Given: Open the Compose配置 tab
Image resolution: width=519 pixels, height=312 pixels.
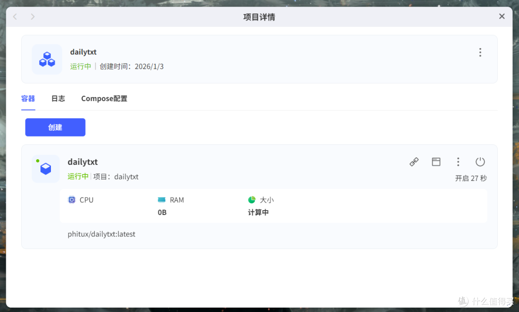Looking at the screenshot, I should pos(104,99).
